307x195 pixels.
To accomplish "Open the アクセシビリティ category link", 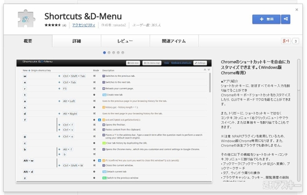I will coord(83,25).
